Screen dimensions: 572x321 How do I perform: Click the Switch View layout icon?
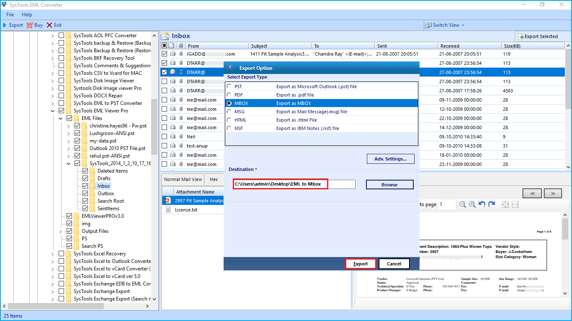point(428,25)
